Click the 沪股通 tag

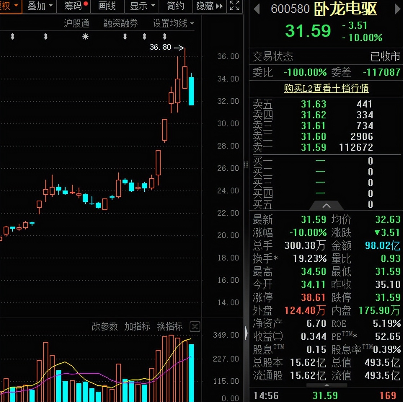[x=76, y=23]
